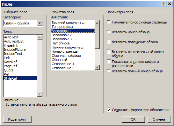174x126 pixels.
Task: Close the Поле dialog window
Action: [x=170, y=4]
